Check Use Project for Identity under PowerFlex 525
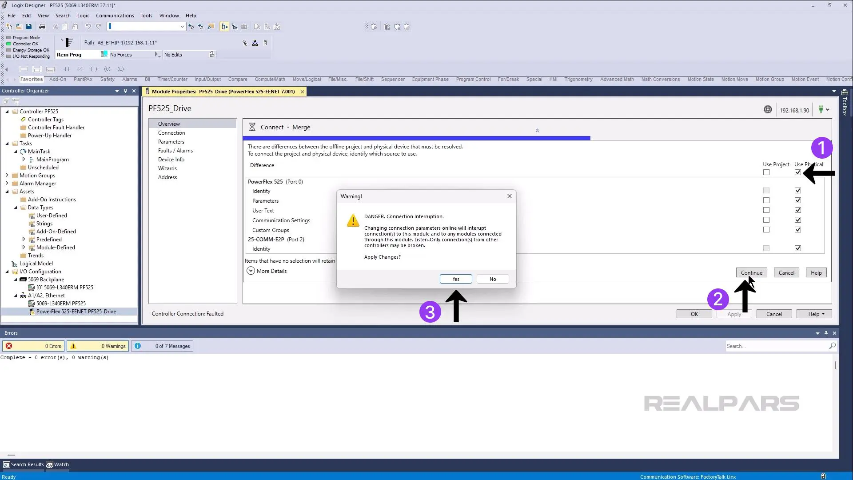This screenshot has width=853, height=480. (766, 190)
